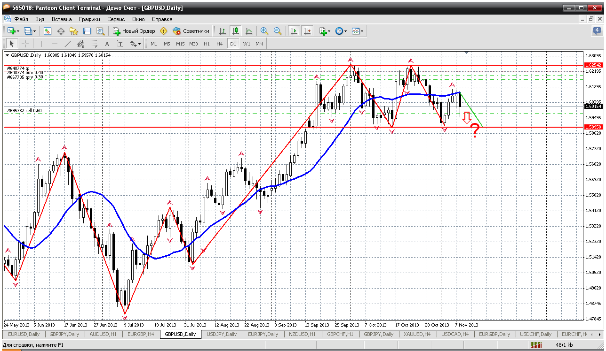Select the text label 'A' tool
This screenshot has width=606, height=351.
click(x=107, y=44)
